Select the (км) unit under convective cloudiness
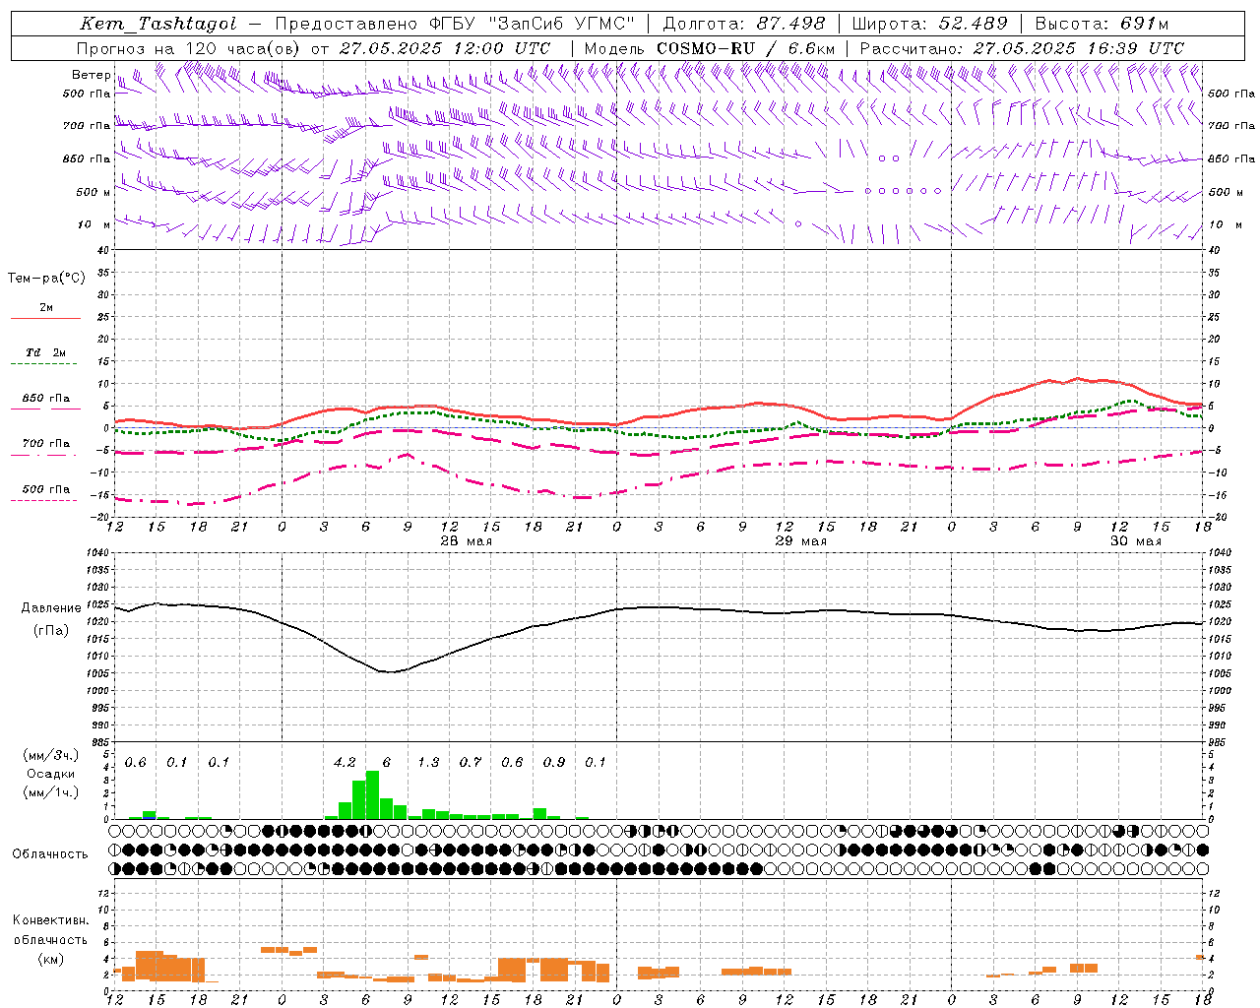The width and height of the screenshot is (1260, 1008). tap(50, 959)
